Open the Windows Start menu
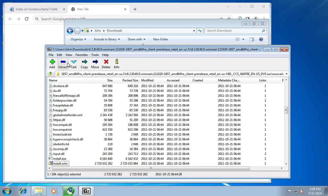Image resolution: width=328 pixels, height=196 pixels. [x=7, y=191]
